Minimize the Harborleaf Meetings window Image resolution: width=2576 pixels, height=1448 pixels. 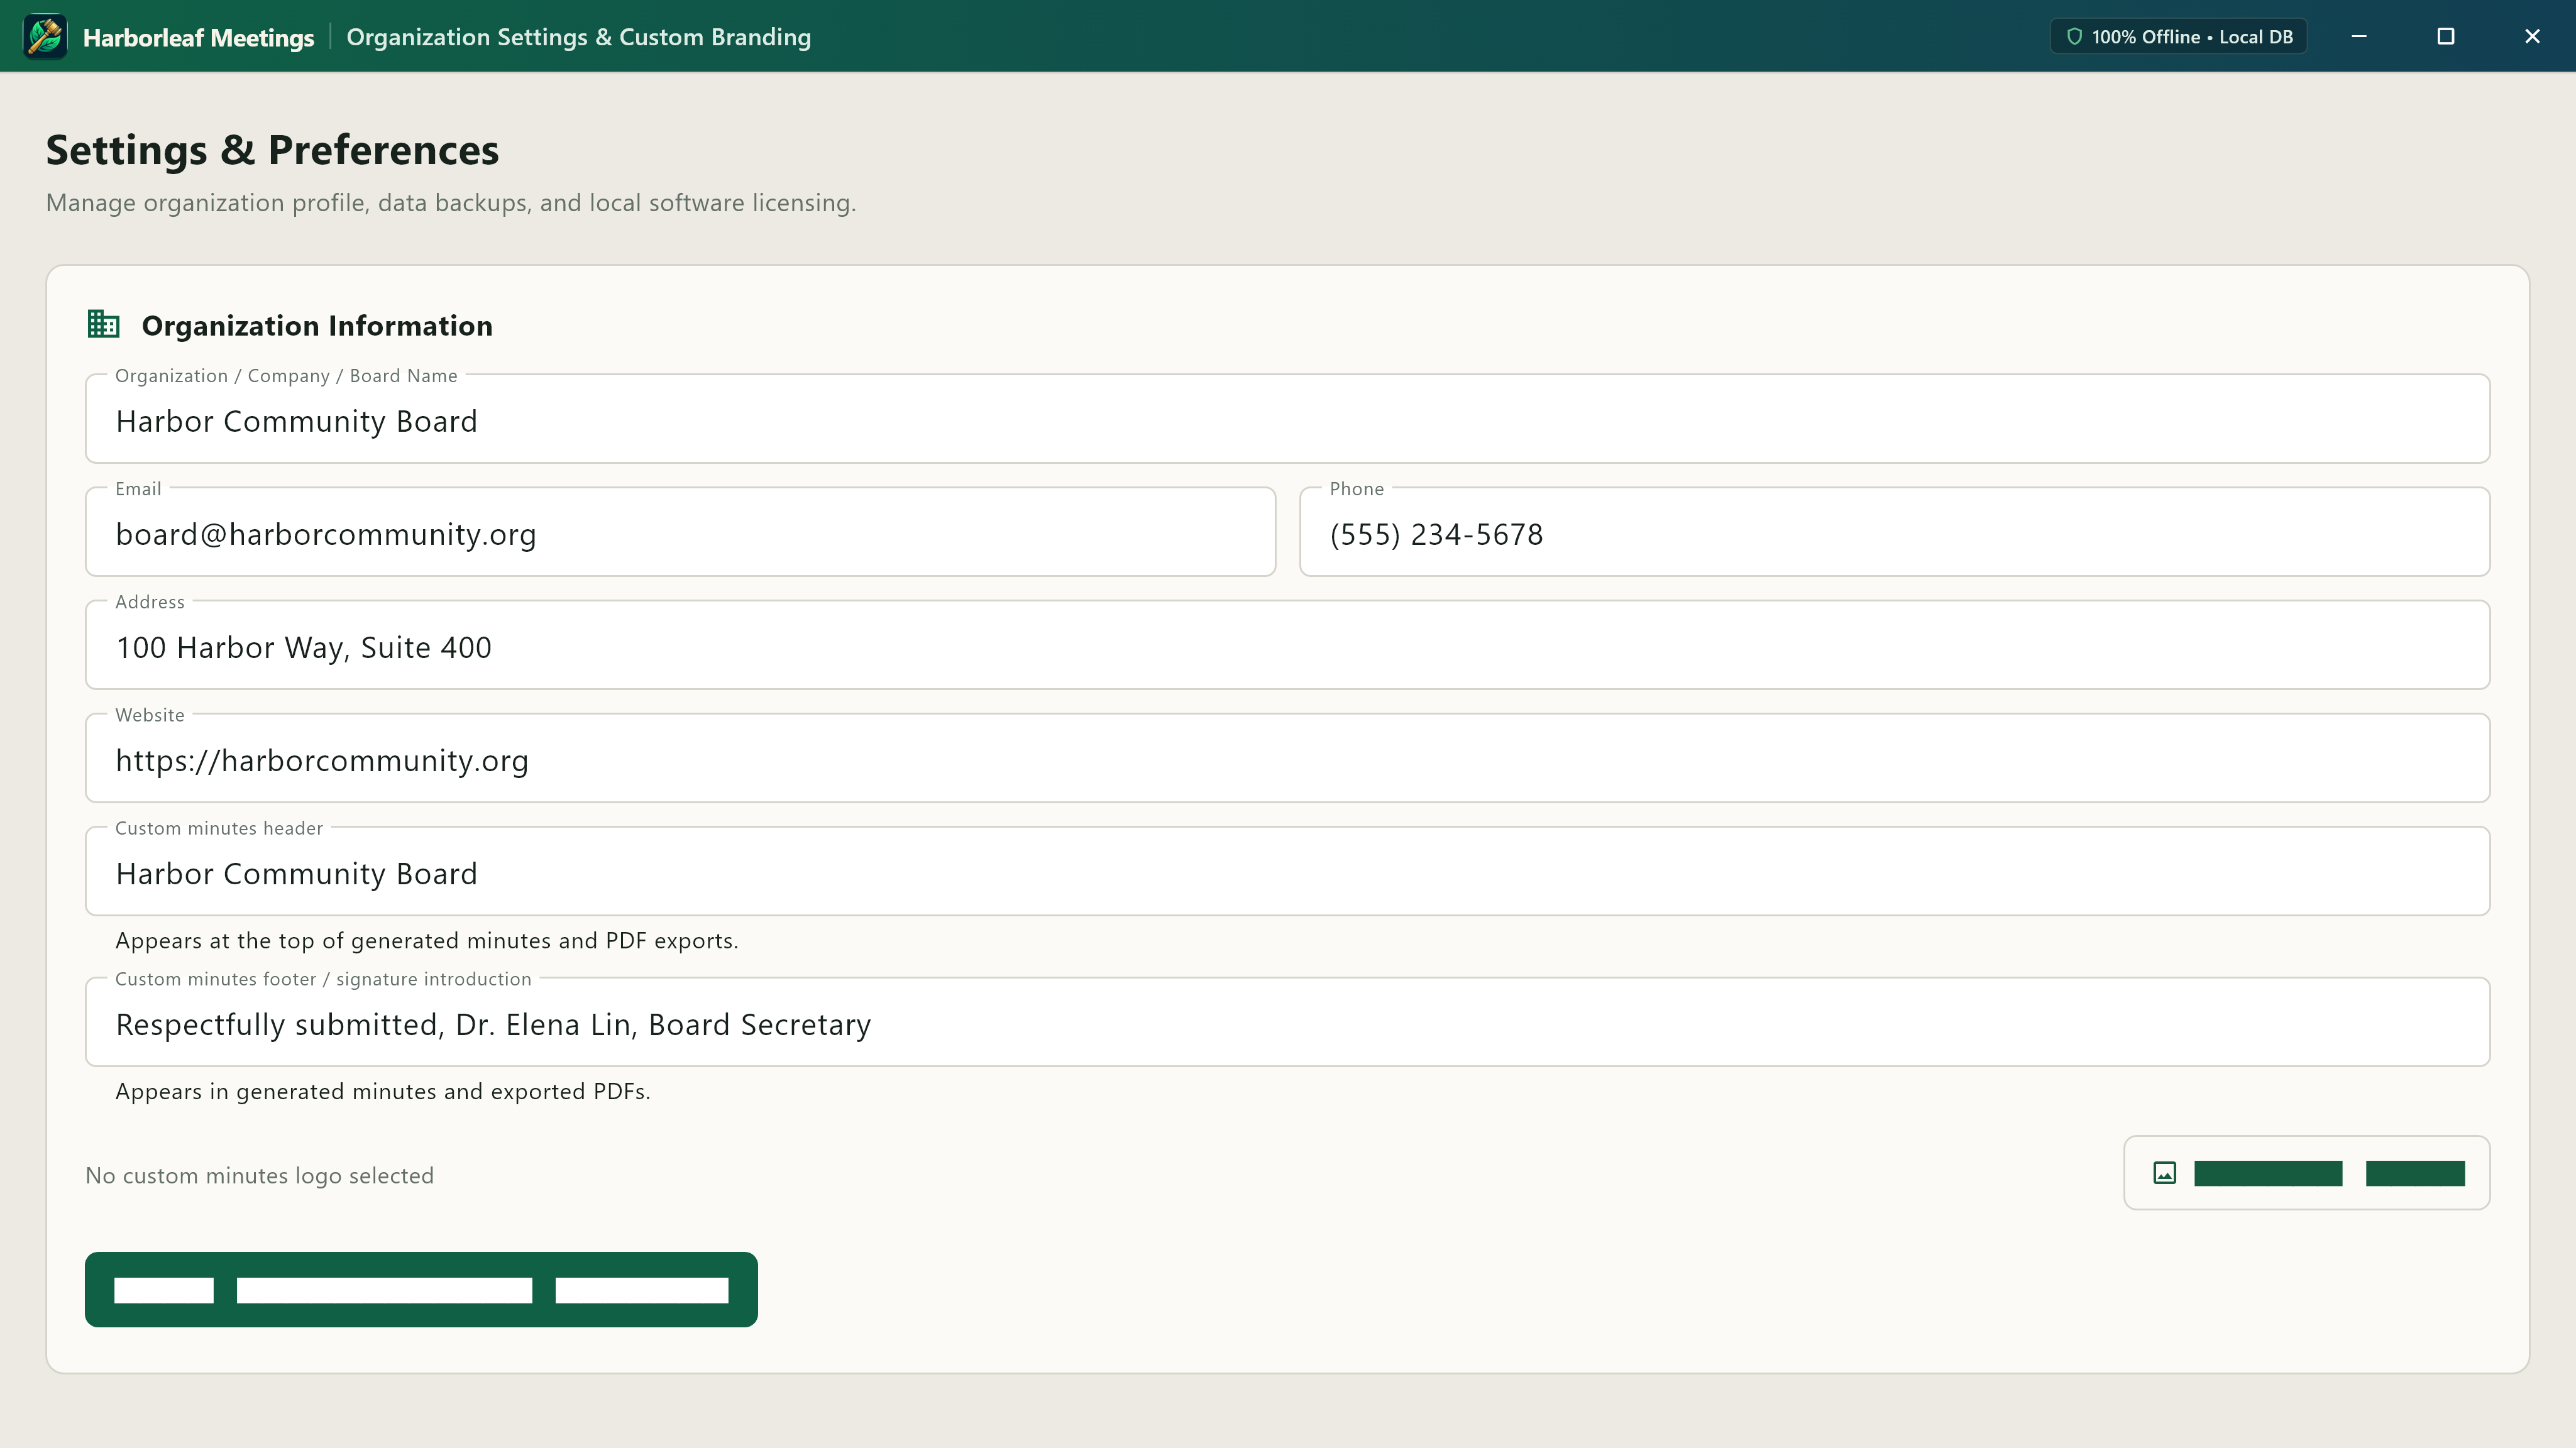[2358, 37]
